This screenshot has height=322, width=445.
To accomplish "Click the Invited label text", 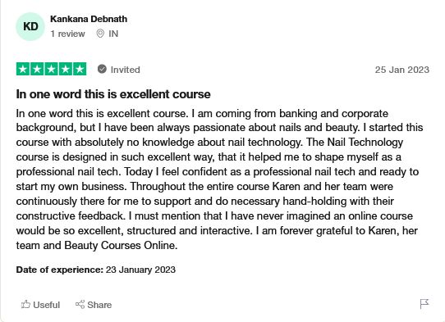I will [125, 70].
